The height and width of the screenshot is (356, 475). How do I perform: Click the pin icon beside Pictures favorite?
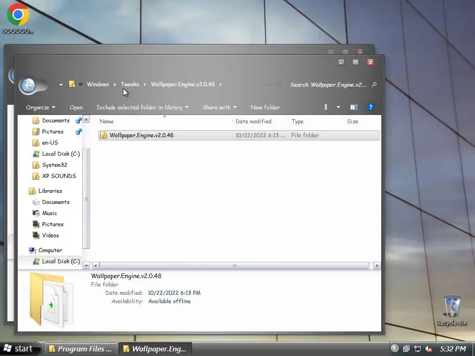(x=78, y=132)
